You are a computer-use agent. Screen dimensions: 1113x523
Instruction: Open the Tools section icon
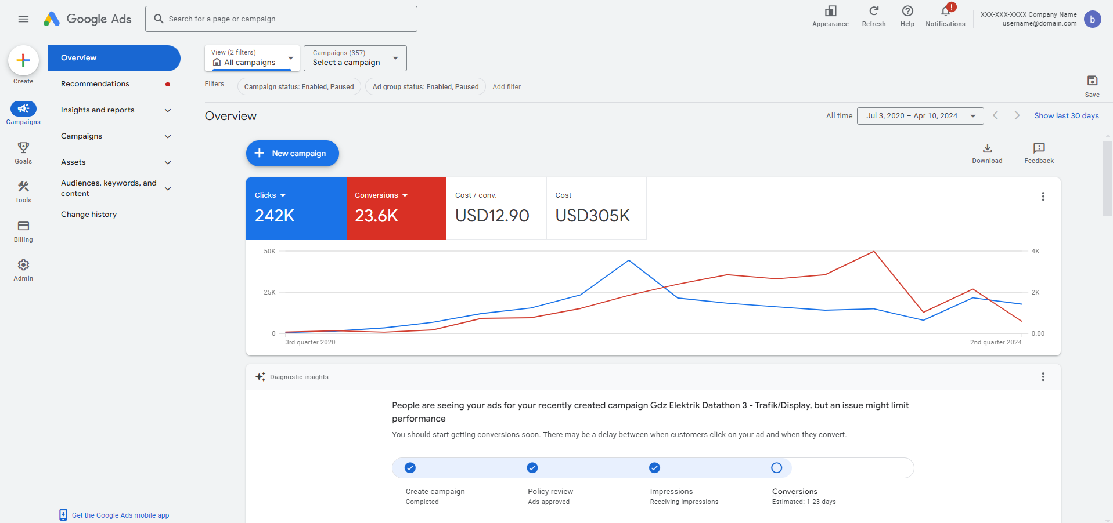pyautogui.click(x=23, y=187)
